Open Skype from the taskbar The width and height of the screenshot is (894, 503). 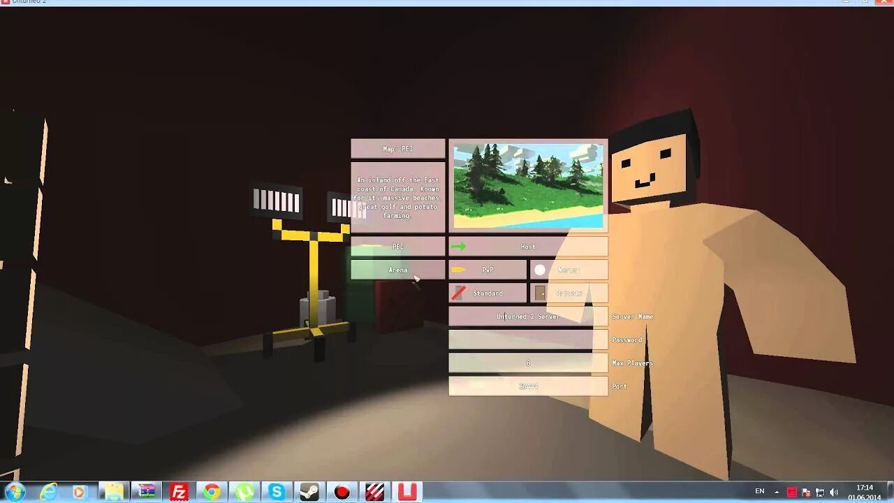pos(277,492)
